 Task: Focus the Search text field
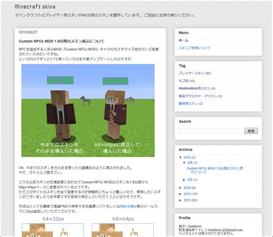click(x=211, y=131)
